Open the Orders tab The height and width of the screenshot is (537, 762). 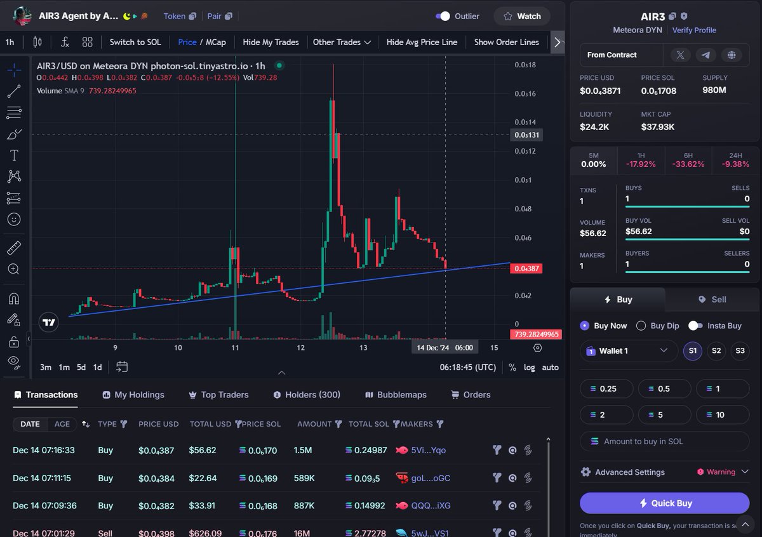point(471,395)
